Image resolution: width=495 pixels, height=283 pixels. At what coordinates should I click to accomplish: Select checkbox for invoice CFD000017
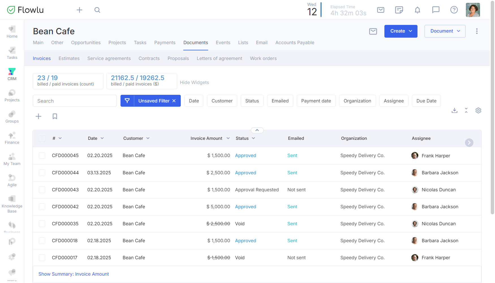(x=42, y=258)
